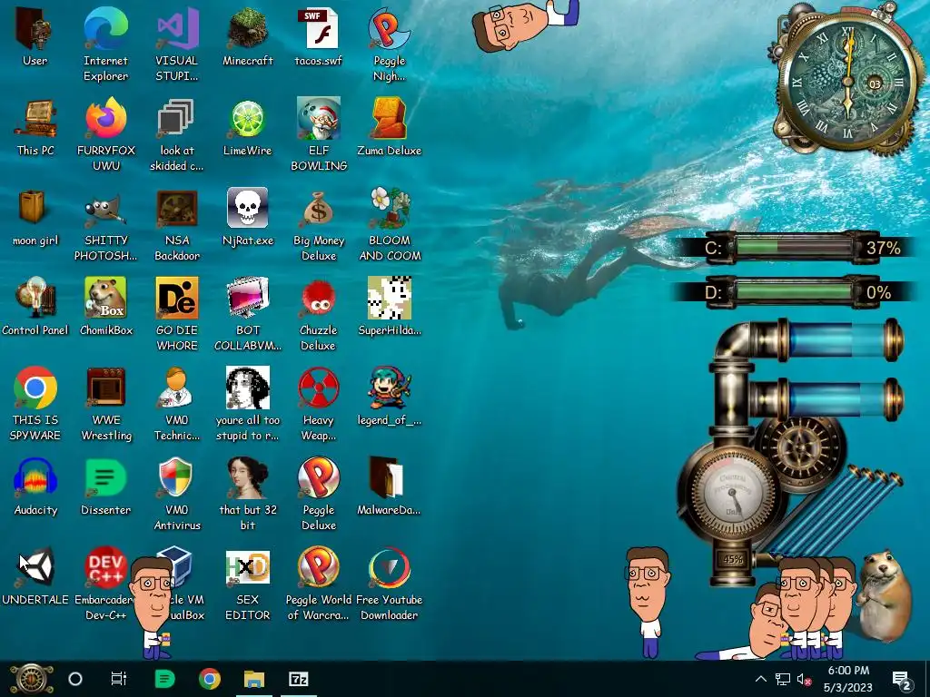Launch UNDERTALE Unity icon
The image size is (930, 697).
tap(35, 577)
